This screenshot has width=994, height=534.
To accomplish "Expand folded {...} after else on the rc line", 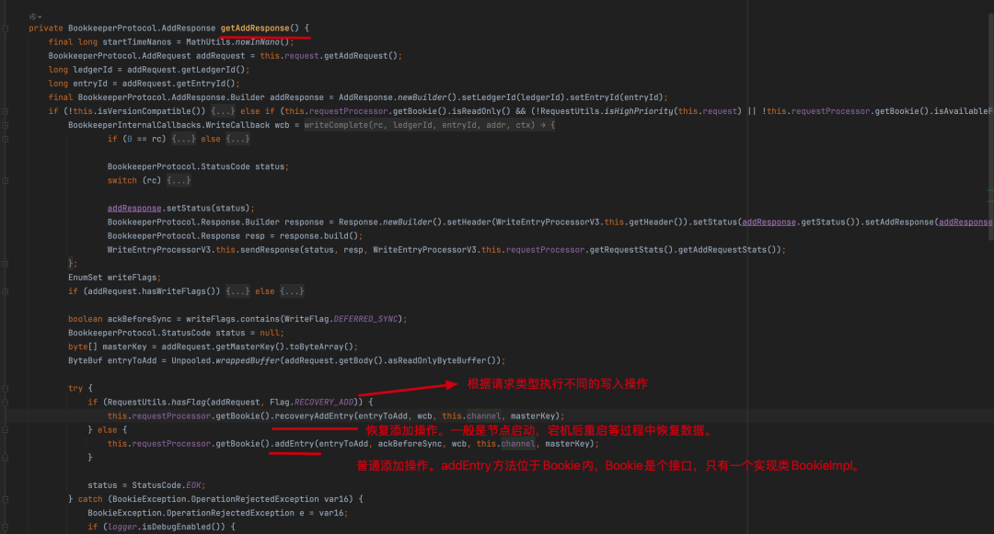I will (x=237, y=139).
